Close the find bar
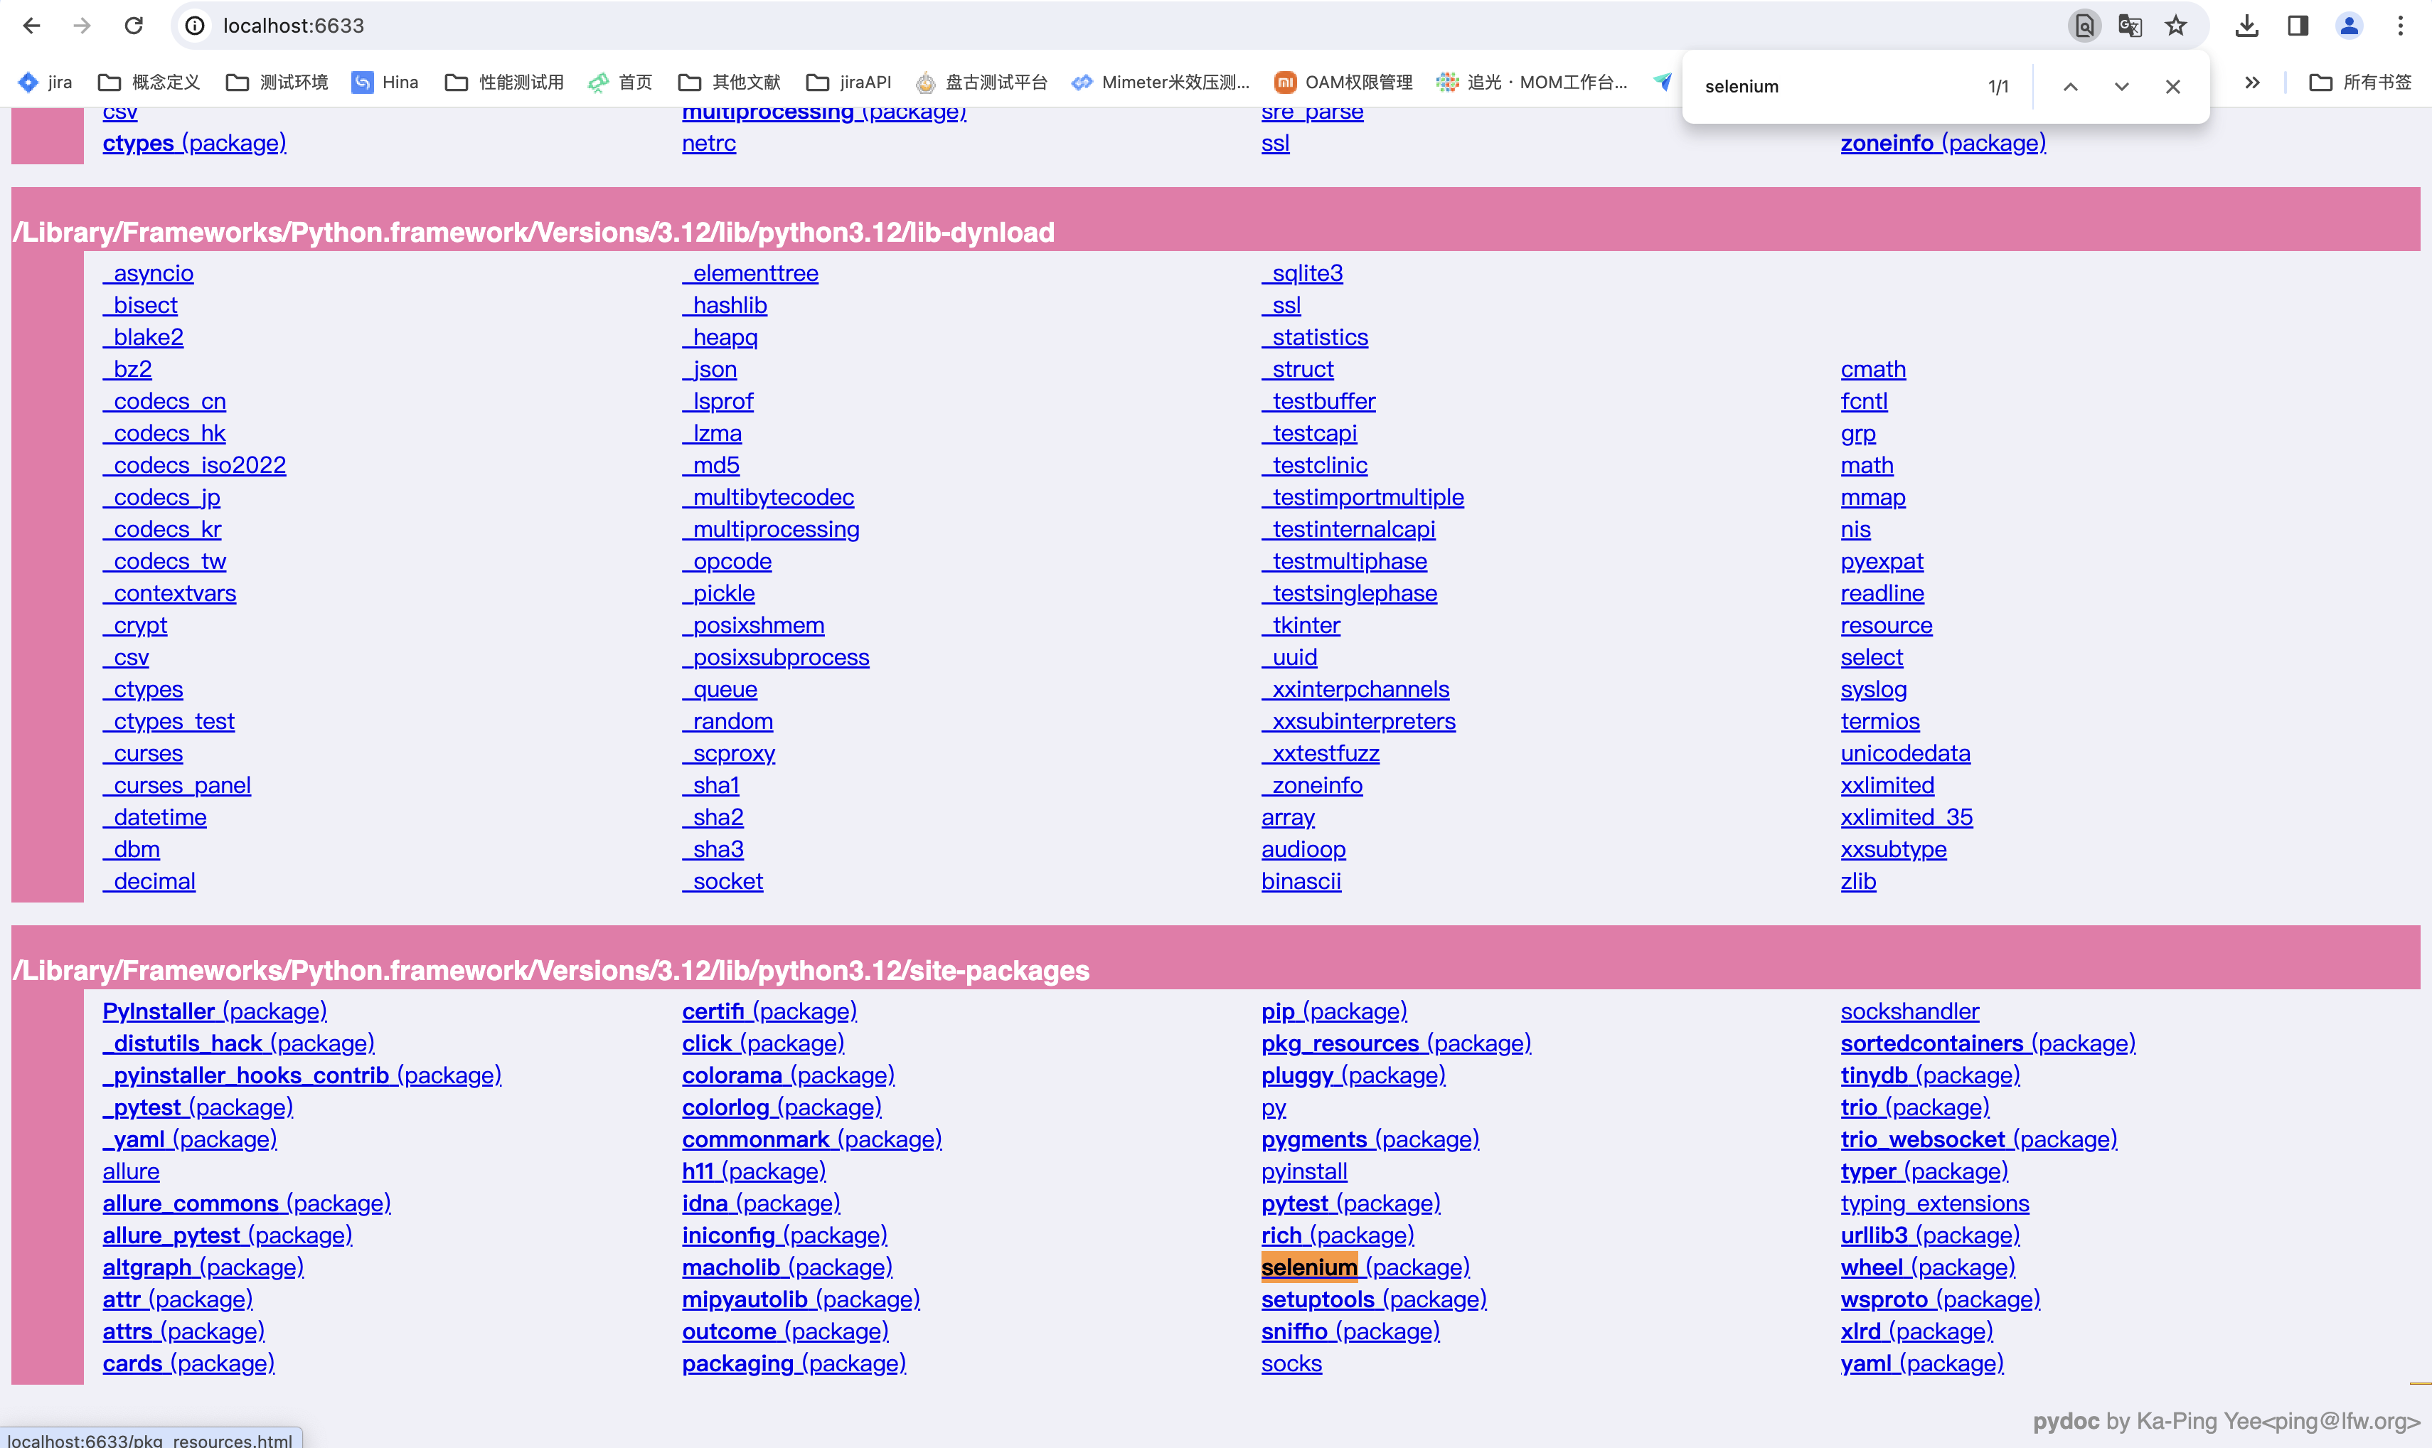The width and height of the screenshot is (2432, 1448). 2172,87
